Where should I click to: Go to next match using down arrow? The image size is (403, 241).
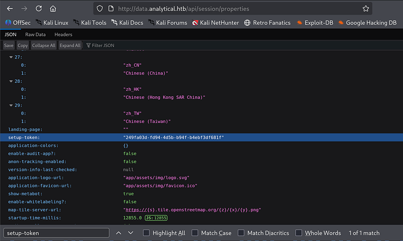click(131, 233)
